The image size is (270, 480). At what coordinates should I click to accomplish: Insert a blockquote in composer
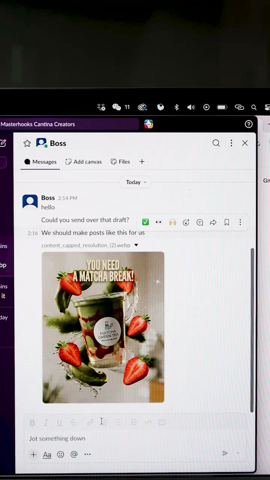(134, 422)
